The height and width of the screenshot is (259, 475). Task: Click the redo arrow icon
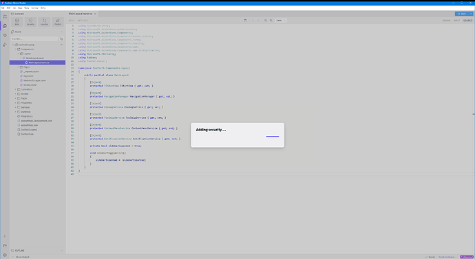[258, 21]
